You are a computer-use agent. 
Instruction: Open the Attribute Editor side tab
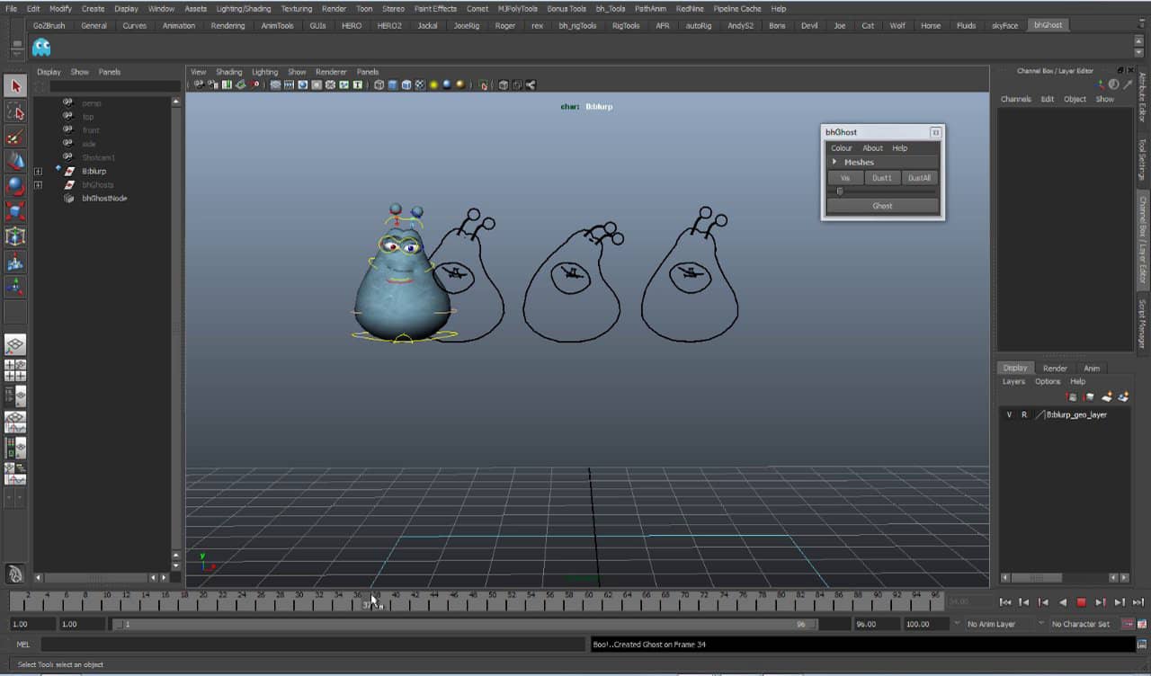coord(1142,97)
